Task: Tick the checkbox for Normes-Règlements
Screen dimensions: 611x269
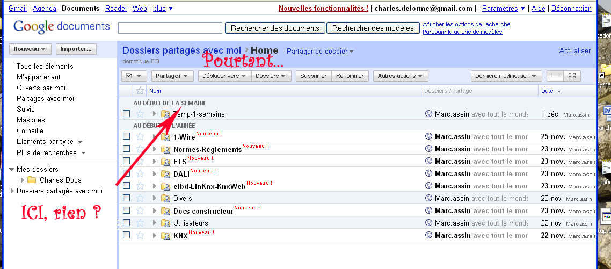Action: pos(126,149)
